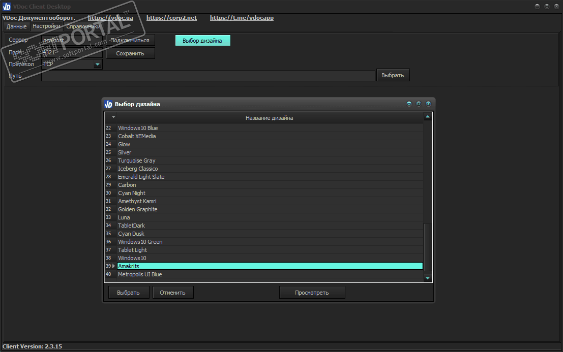The width and height of the screenshot is (563, 352).
Task: Open the Протокол TCP dropdown
Action: [97, 65]
